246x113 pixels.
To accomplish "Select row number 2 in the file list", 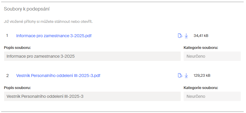I will click(x=7, y=76).
